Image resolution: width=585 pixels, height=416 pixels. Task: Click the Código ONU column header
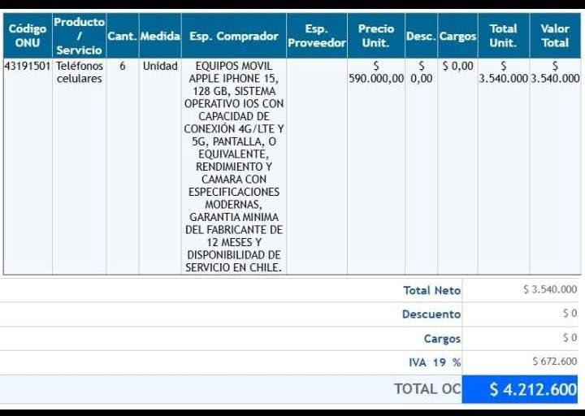tap(27, 36)
